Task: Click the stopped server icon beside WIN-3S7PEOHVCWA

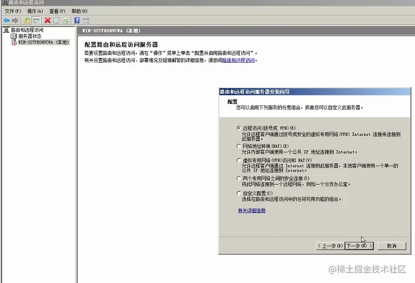Action: 14,43
